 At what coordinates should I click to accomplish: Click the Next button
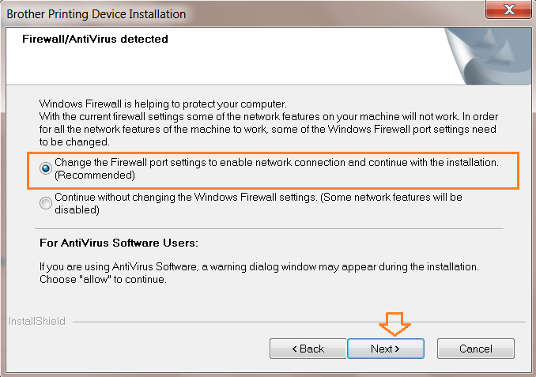385,349
